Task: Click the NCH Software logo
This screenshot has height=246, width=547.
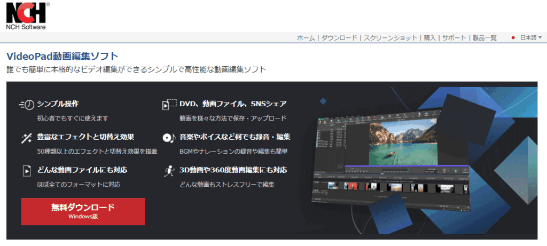Action: click(x=26, y=15)
